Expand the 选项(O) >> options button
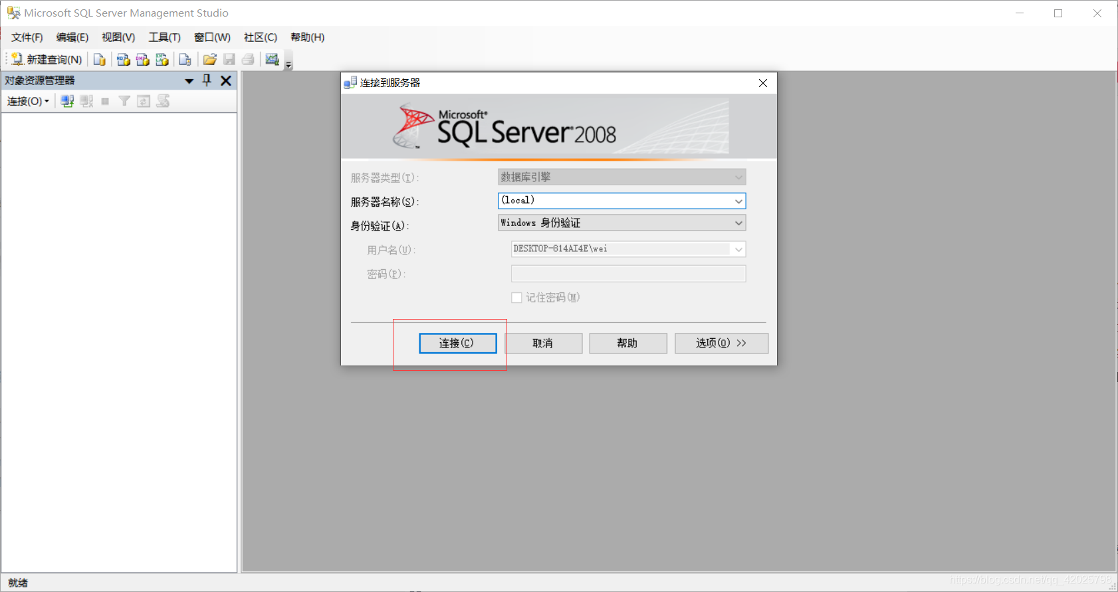This screenshot has height=592, width=1118. 721,344
